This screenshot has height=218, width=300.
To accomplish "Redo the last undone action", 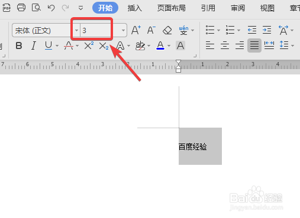I will 65,8.
